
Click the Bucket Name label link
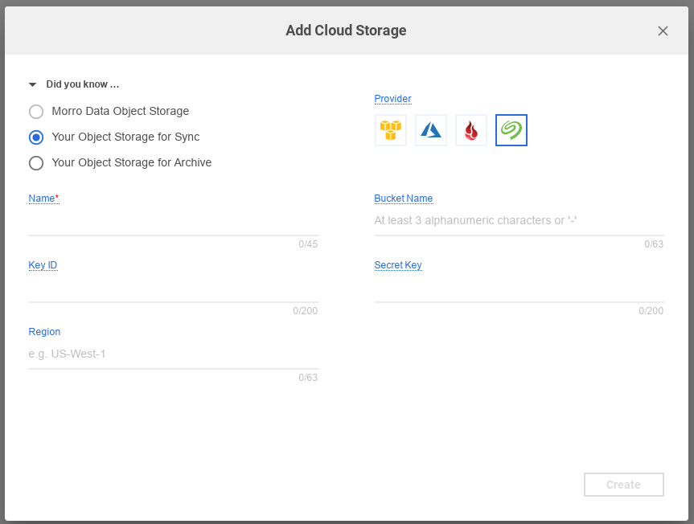tap(403, 199)
